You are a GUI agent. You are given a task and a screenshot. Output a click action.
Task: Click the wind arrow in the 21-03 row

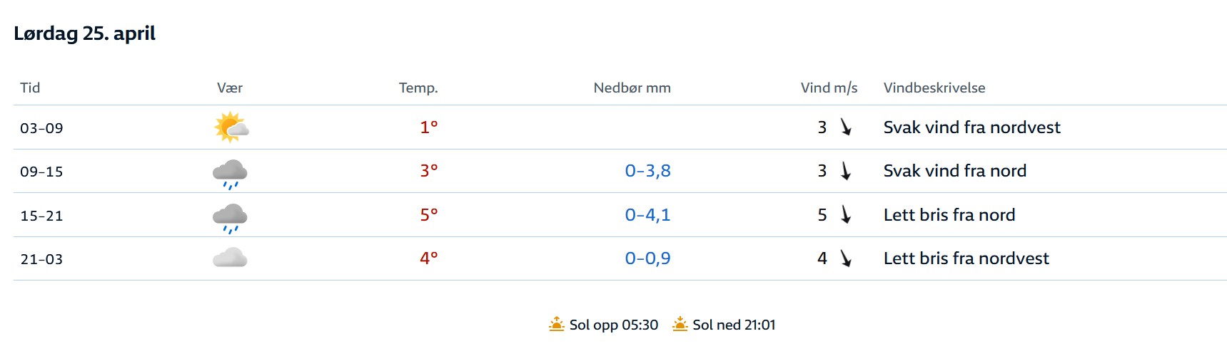point(846,258)
